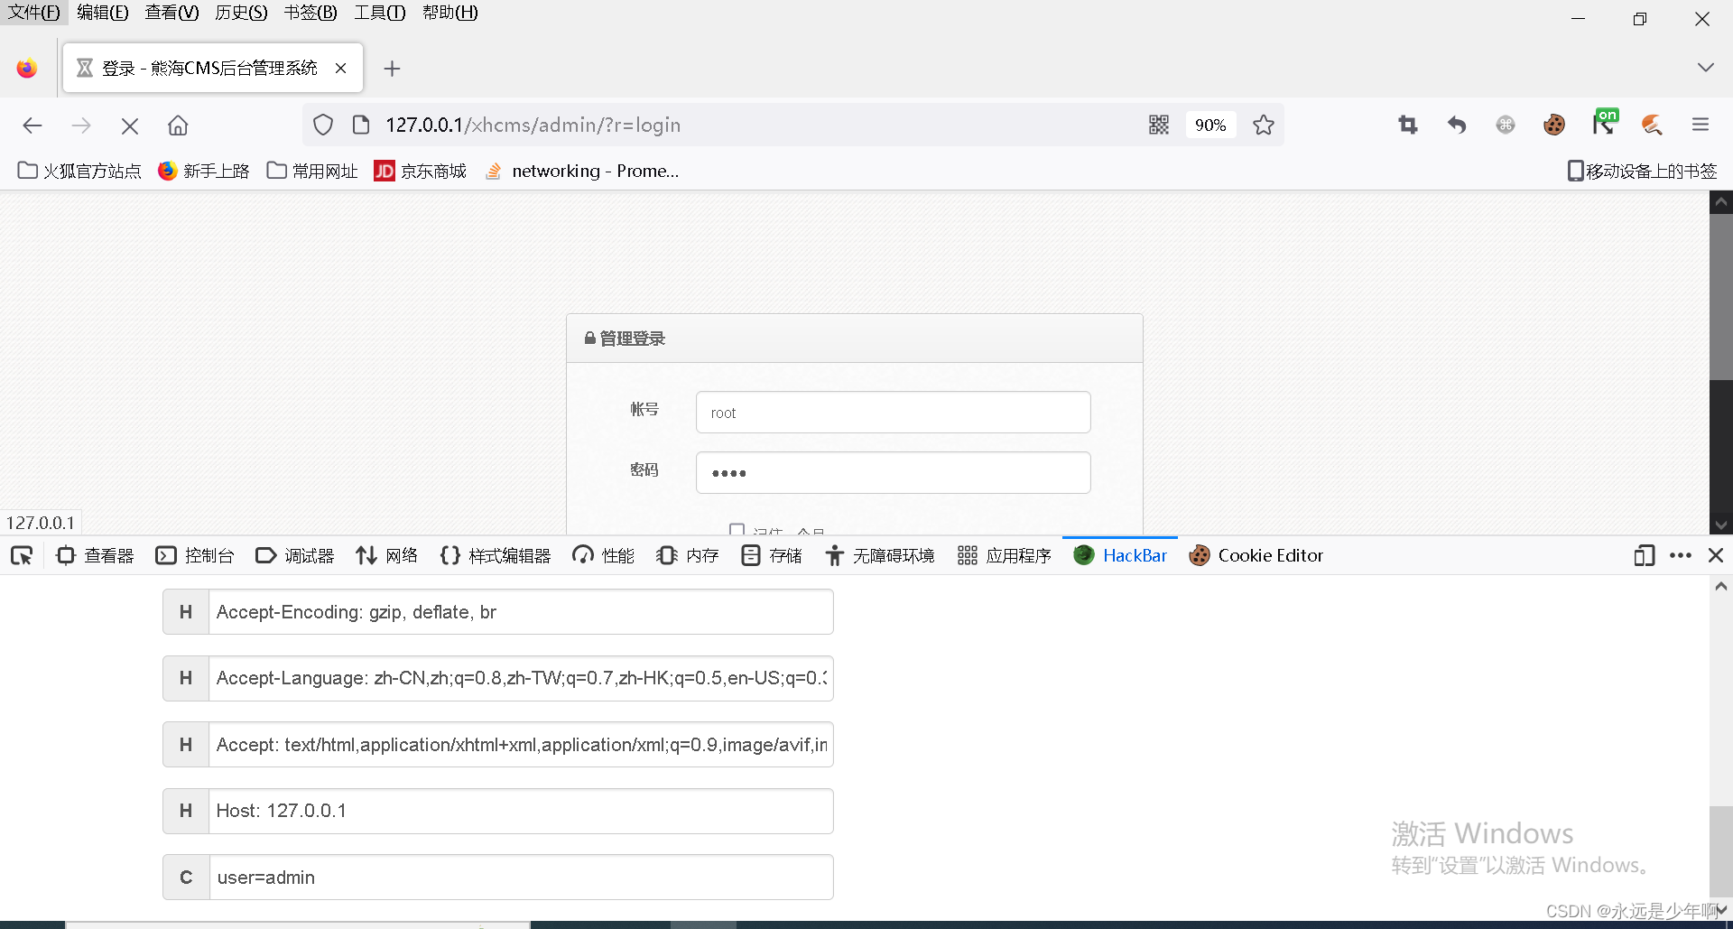Open 新手上路 bookmark
The width and height of the screenshot is (1733, 929).
point(204,171)
